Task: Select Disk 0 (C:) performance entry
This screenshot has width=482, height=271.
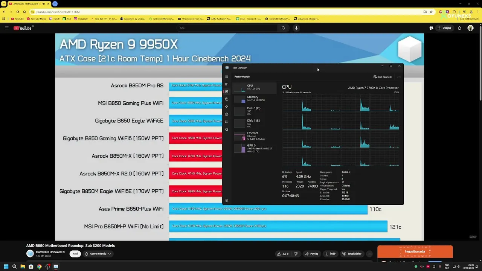Action: click(255, 111)
